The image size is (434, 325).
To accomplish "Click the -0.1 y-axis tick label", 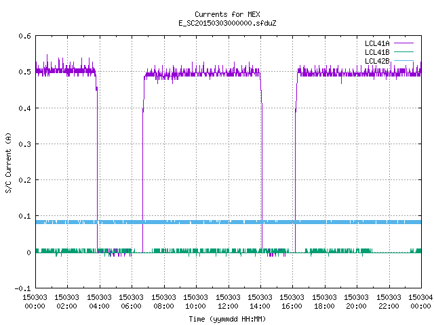I will (22, 288).
